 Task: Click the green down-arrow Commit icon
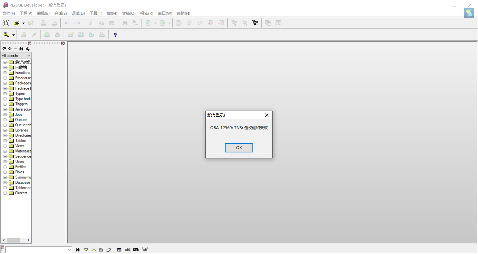(x=47, y=35)
